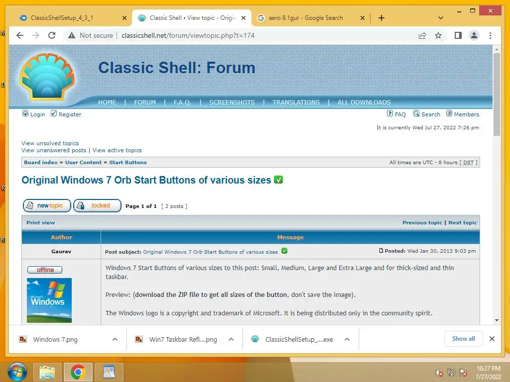Screen dimensions: 510x382
Task: Reload the current page
Action: 52,35
